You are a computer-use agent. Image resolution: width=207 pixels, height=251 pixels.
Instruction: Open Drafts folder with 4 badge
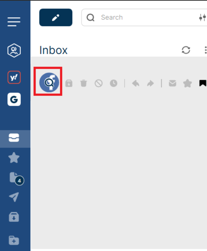(x=16, y=178)
